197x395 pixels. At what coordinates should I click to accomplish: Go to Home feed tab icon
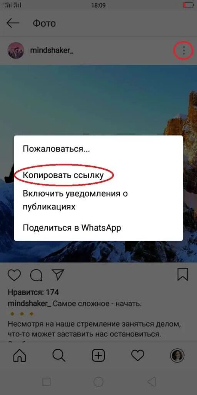(20, 356)
